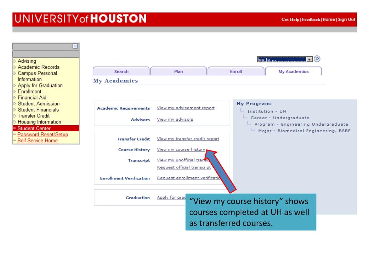Click 'Major - Biomedical Engineering, BSBE' text
The height and width of the screenshot is (274, 365).
tap(304, 131)
